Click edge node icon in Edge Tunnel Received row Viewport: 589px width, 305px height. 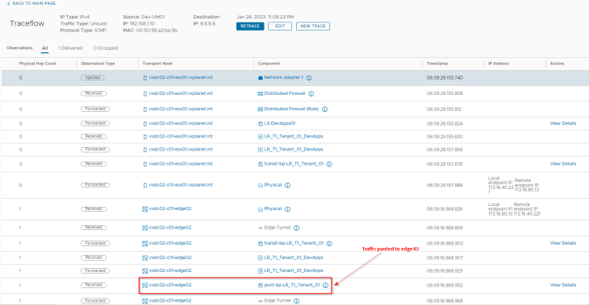144,228
